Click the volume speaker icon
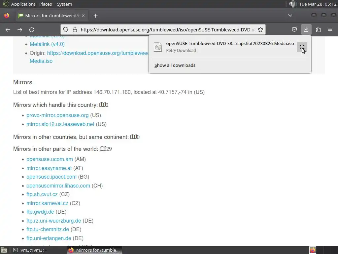Image resolution: width=338 pixels, height=254 pixels. (x=292, y=4)
